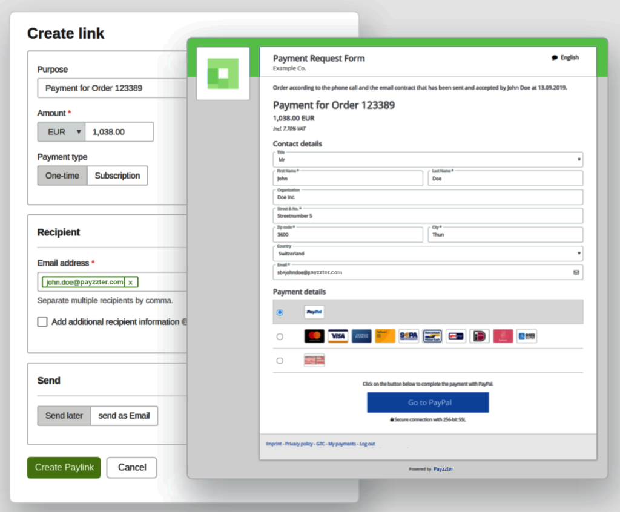This screenshot has height=512, width=620.
Task: Select the send as Email option
Action: point(124,416)
